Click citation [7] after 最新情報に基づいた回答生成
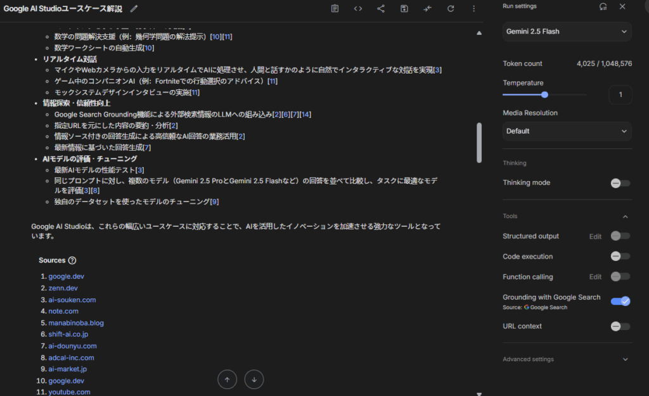Screen dimensions: 649x396 146,148
